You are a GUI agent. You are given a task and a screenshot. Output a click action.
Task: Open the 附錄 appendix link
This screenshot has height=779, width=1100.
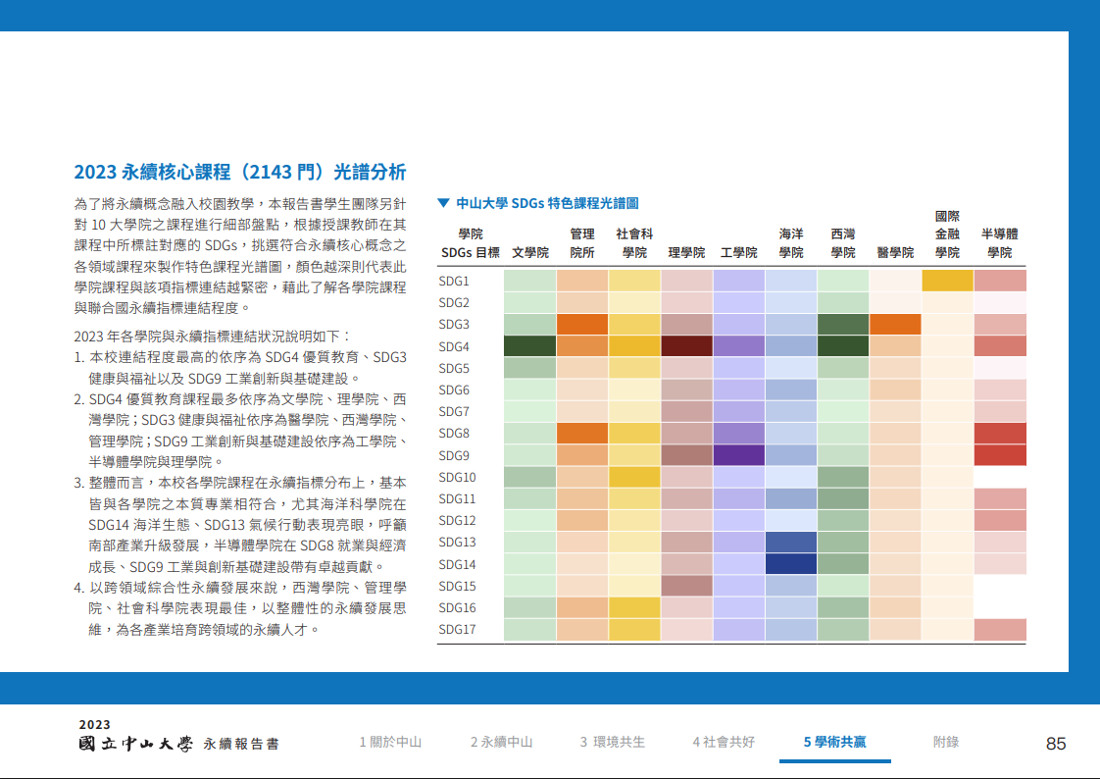(945, 742)
